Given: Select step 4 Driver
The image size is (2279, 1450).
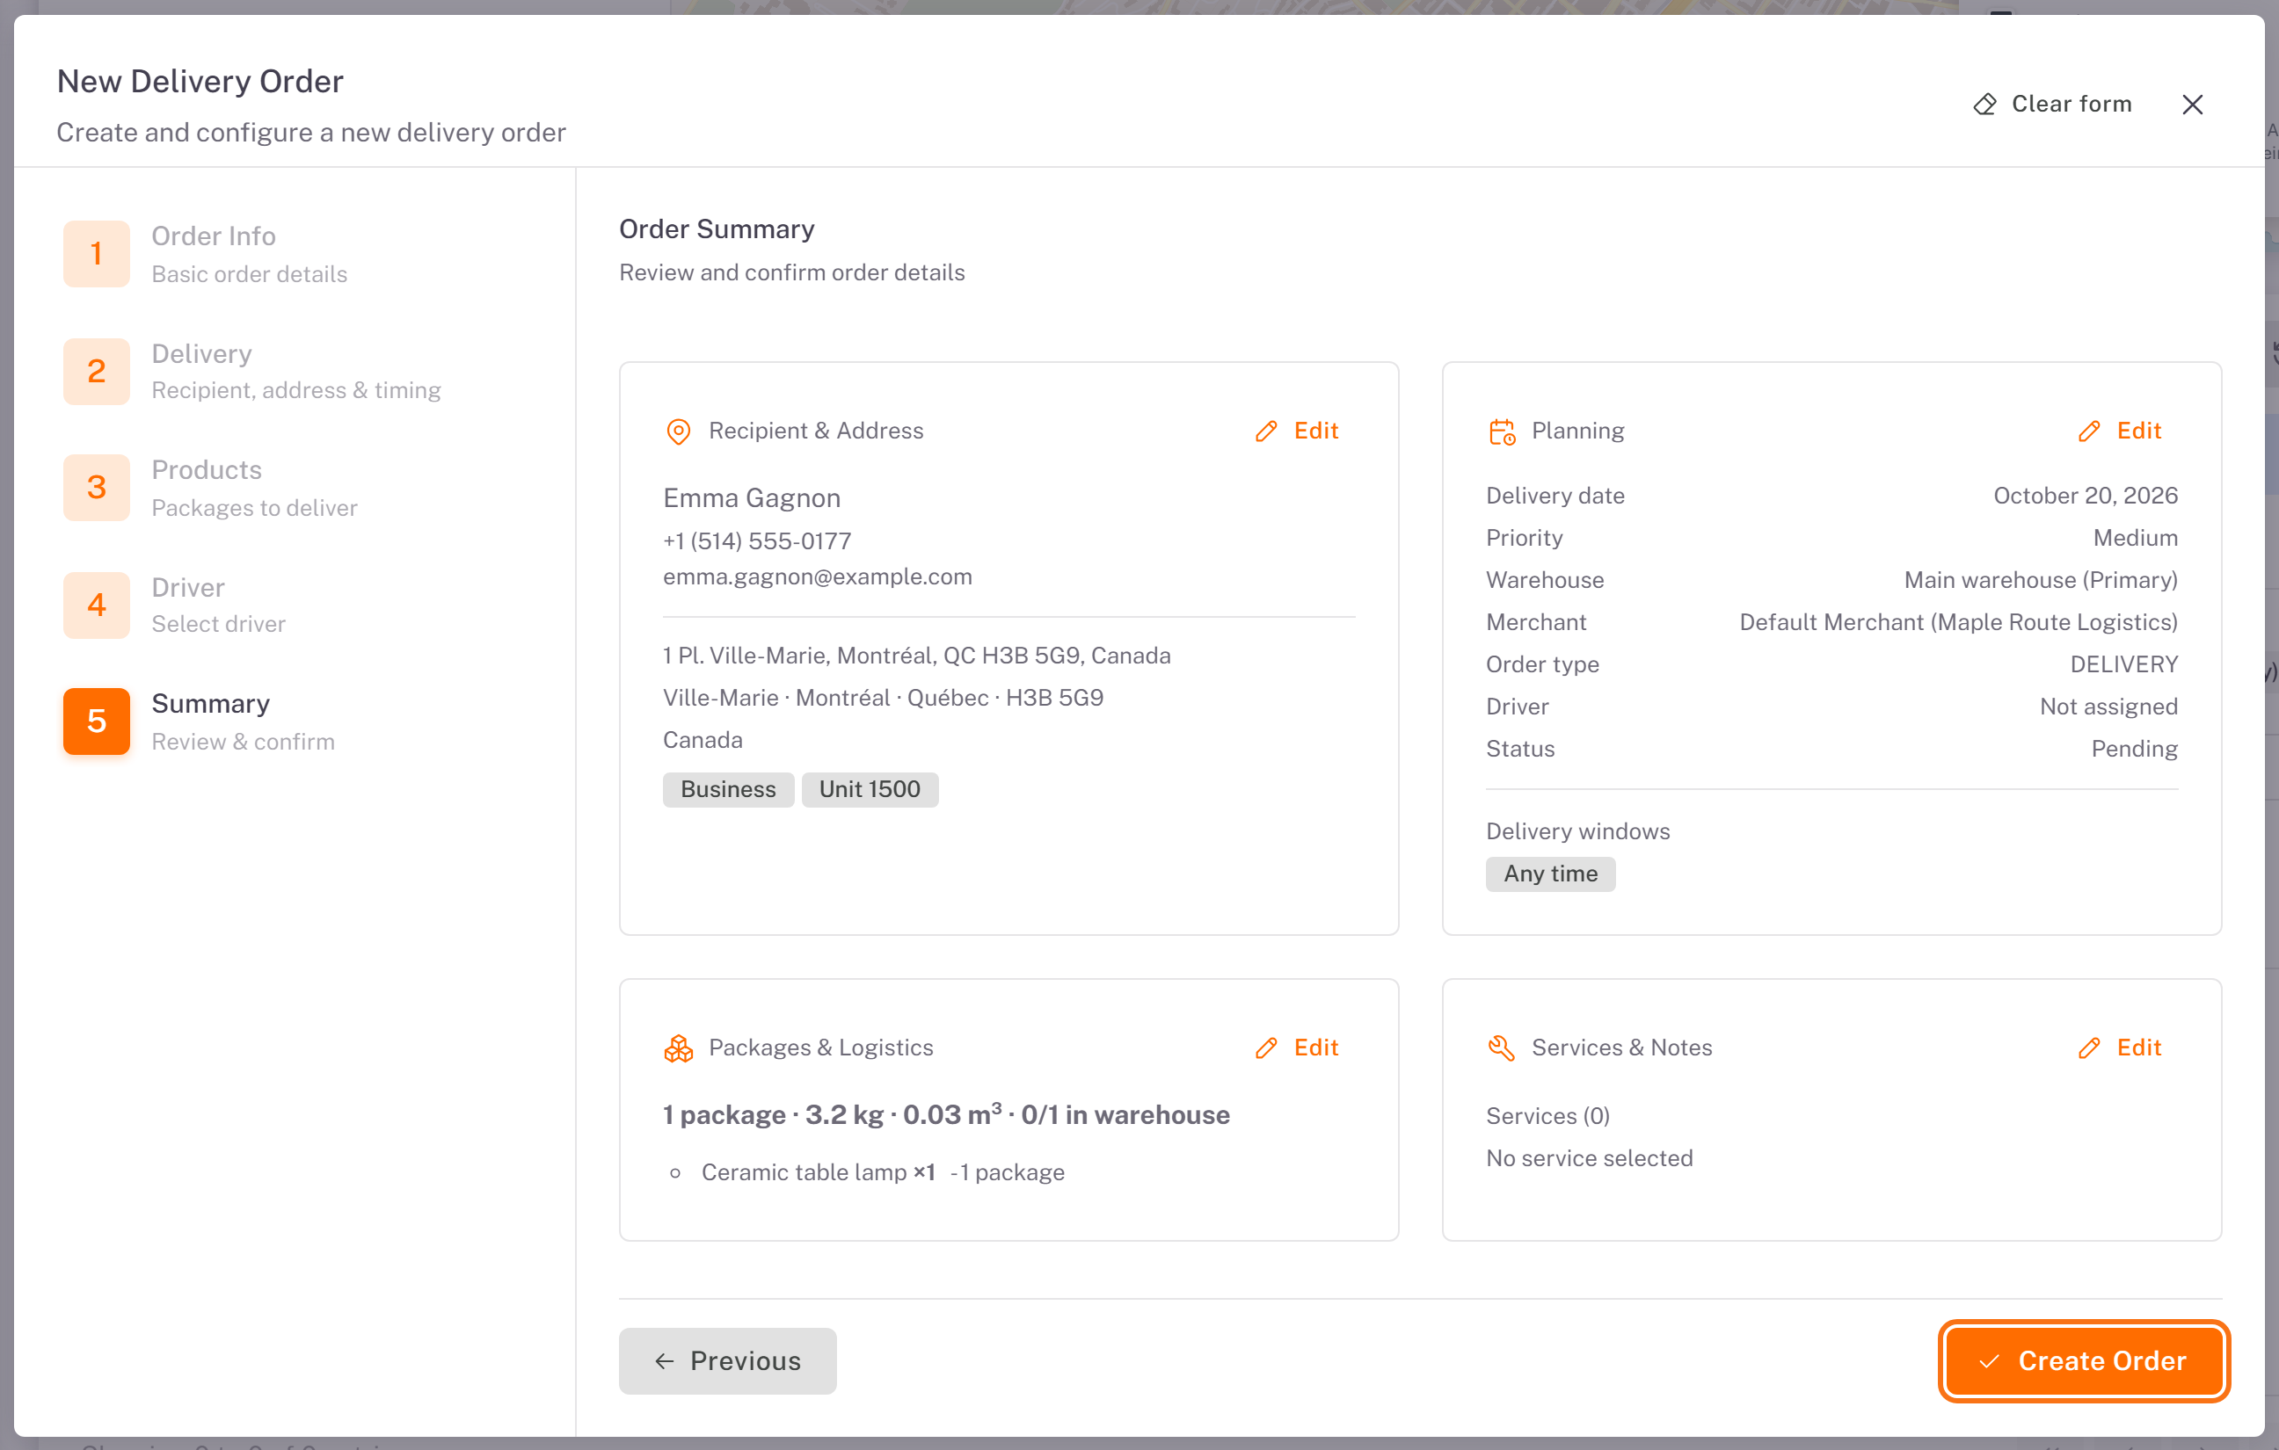Looking at the screenshot, I should (x=174, y=605).
